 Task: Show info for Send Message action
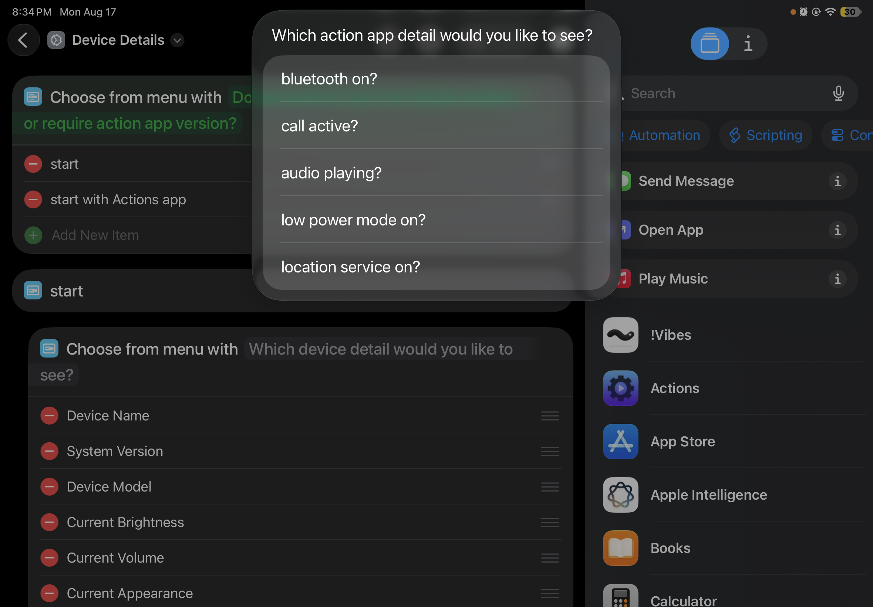pos(837,181)
